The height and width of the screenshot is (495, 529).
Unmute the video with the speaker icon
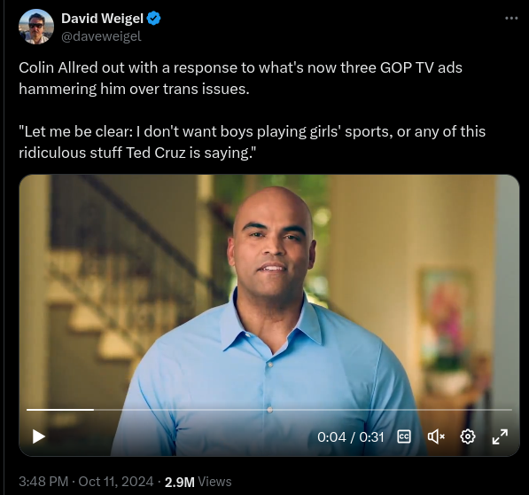[436, 436]
